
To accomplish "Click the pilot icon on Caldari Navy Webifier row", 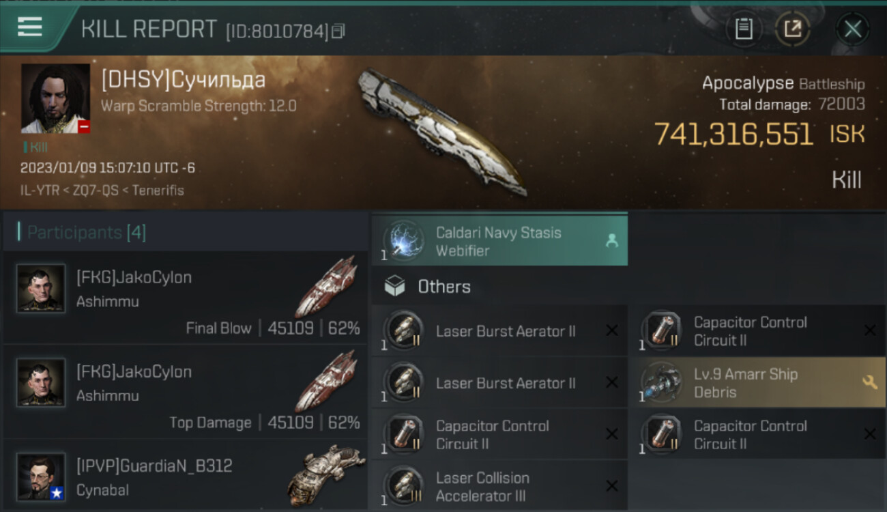I will (612, 240).
